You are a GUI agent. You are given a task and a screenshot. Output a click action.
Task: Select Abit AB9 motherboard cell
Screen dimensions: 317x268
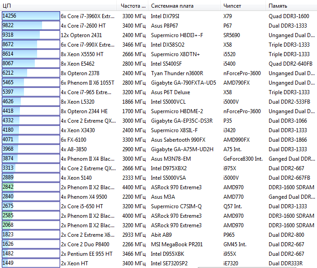click(161, 235)
